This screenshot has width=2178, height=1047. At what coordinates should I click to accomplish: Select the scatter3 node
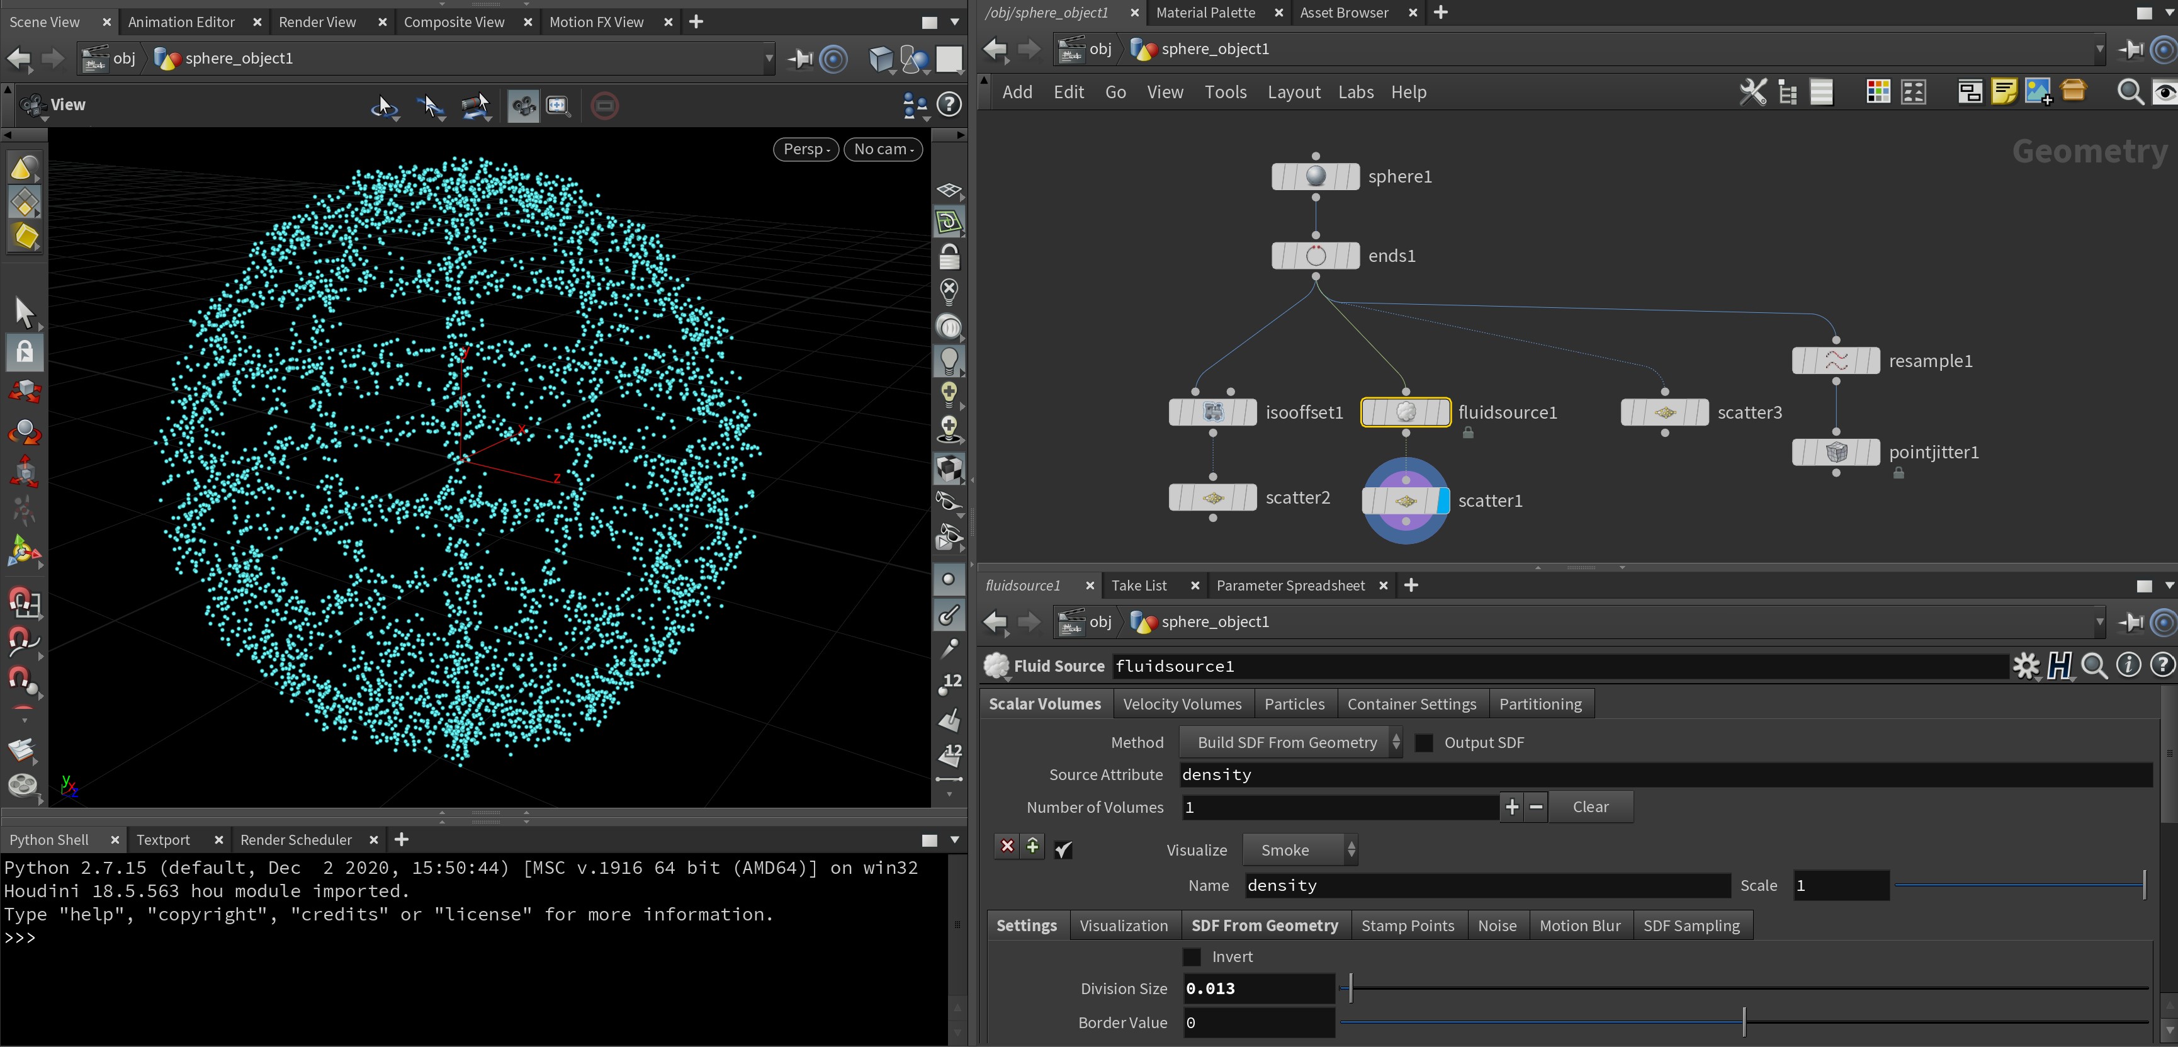1664,413
